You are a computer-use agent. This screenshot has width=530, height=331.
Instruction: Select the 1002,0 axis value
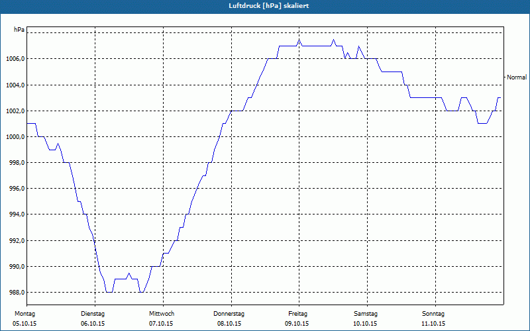pyautogui.click(x=15, y=111)
